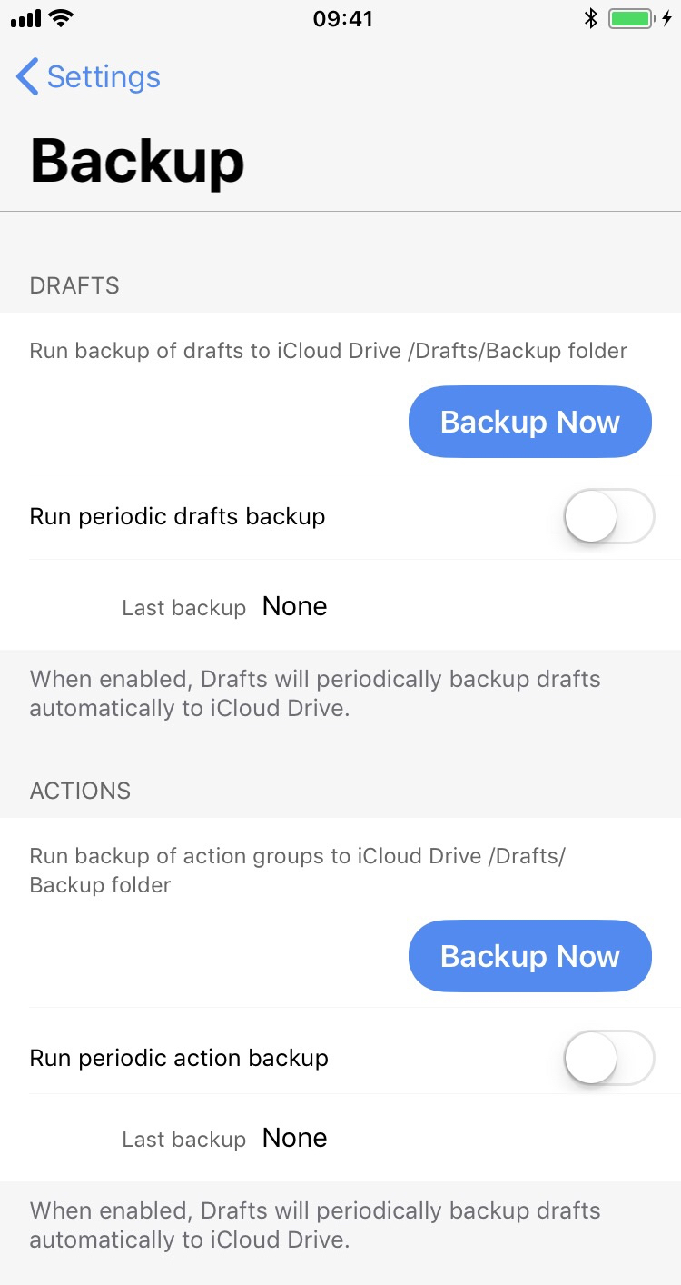Tap the action groups backup description text
The image size is (681, 1285).
tap(298, 870)
